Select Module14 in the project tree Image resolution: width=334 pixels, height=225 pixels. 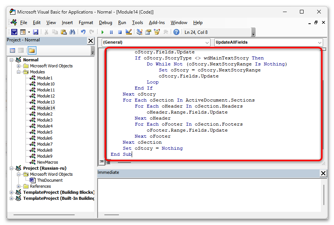point(46,108)
